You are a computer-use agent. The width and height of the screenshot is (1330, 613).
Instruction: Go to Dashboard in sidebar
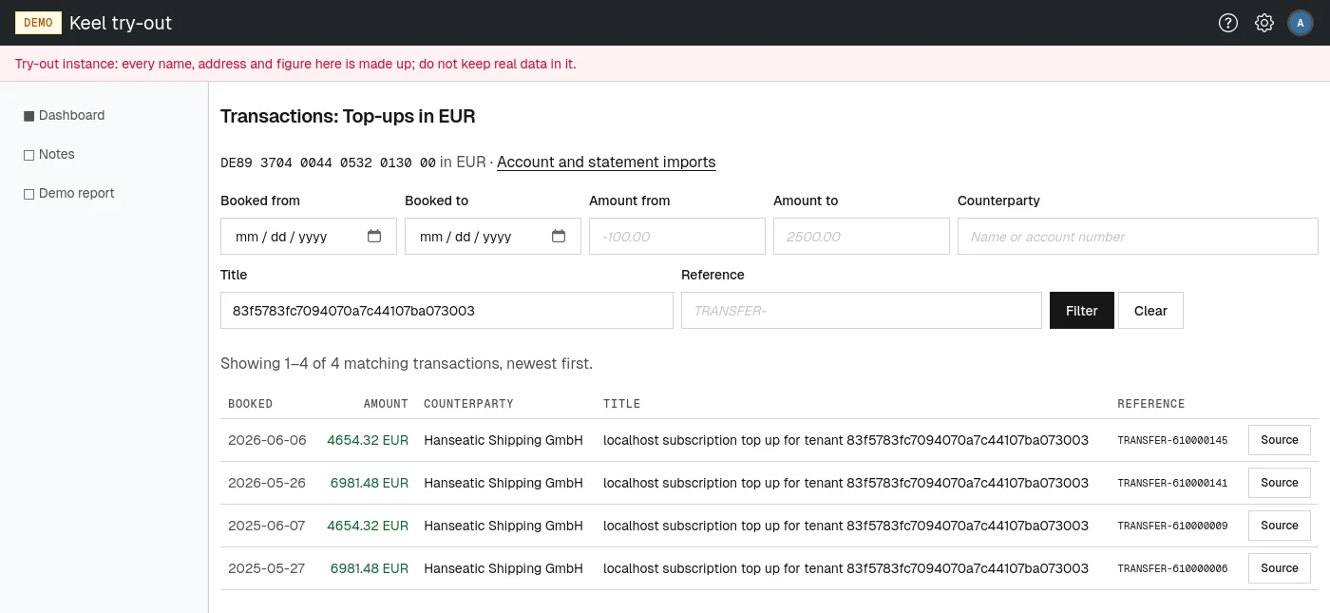(71, 115)
